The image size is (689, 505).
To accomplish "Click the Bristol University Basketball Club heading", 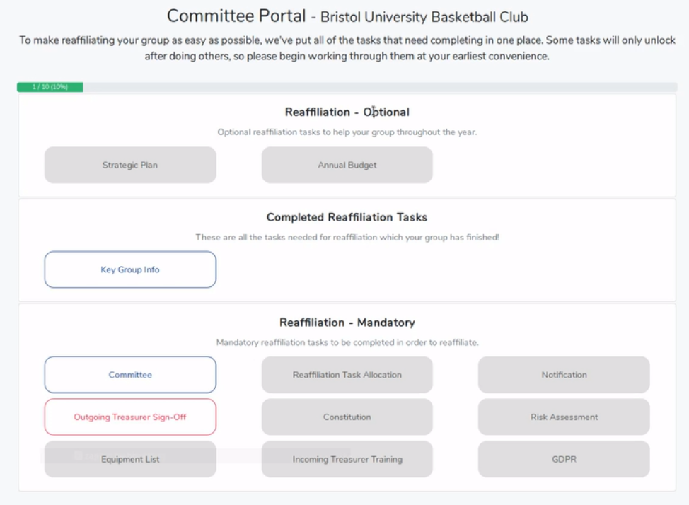I will 424,17.
